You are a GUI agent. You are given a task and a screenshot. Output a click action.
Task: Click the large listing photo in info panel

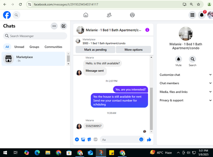point(186,34)
